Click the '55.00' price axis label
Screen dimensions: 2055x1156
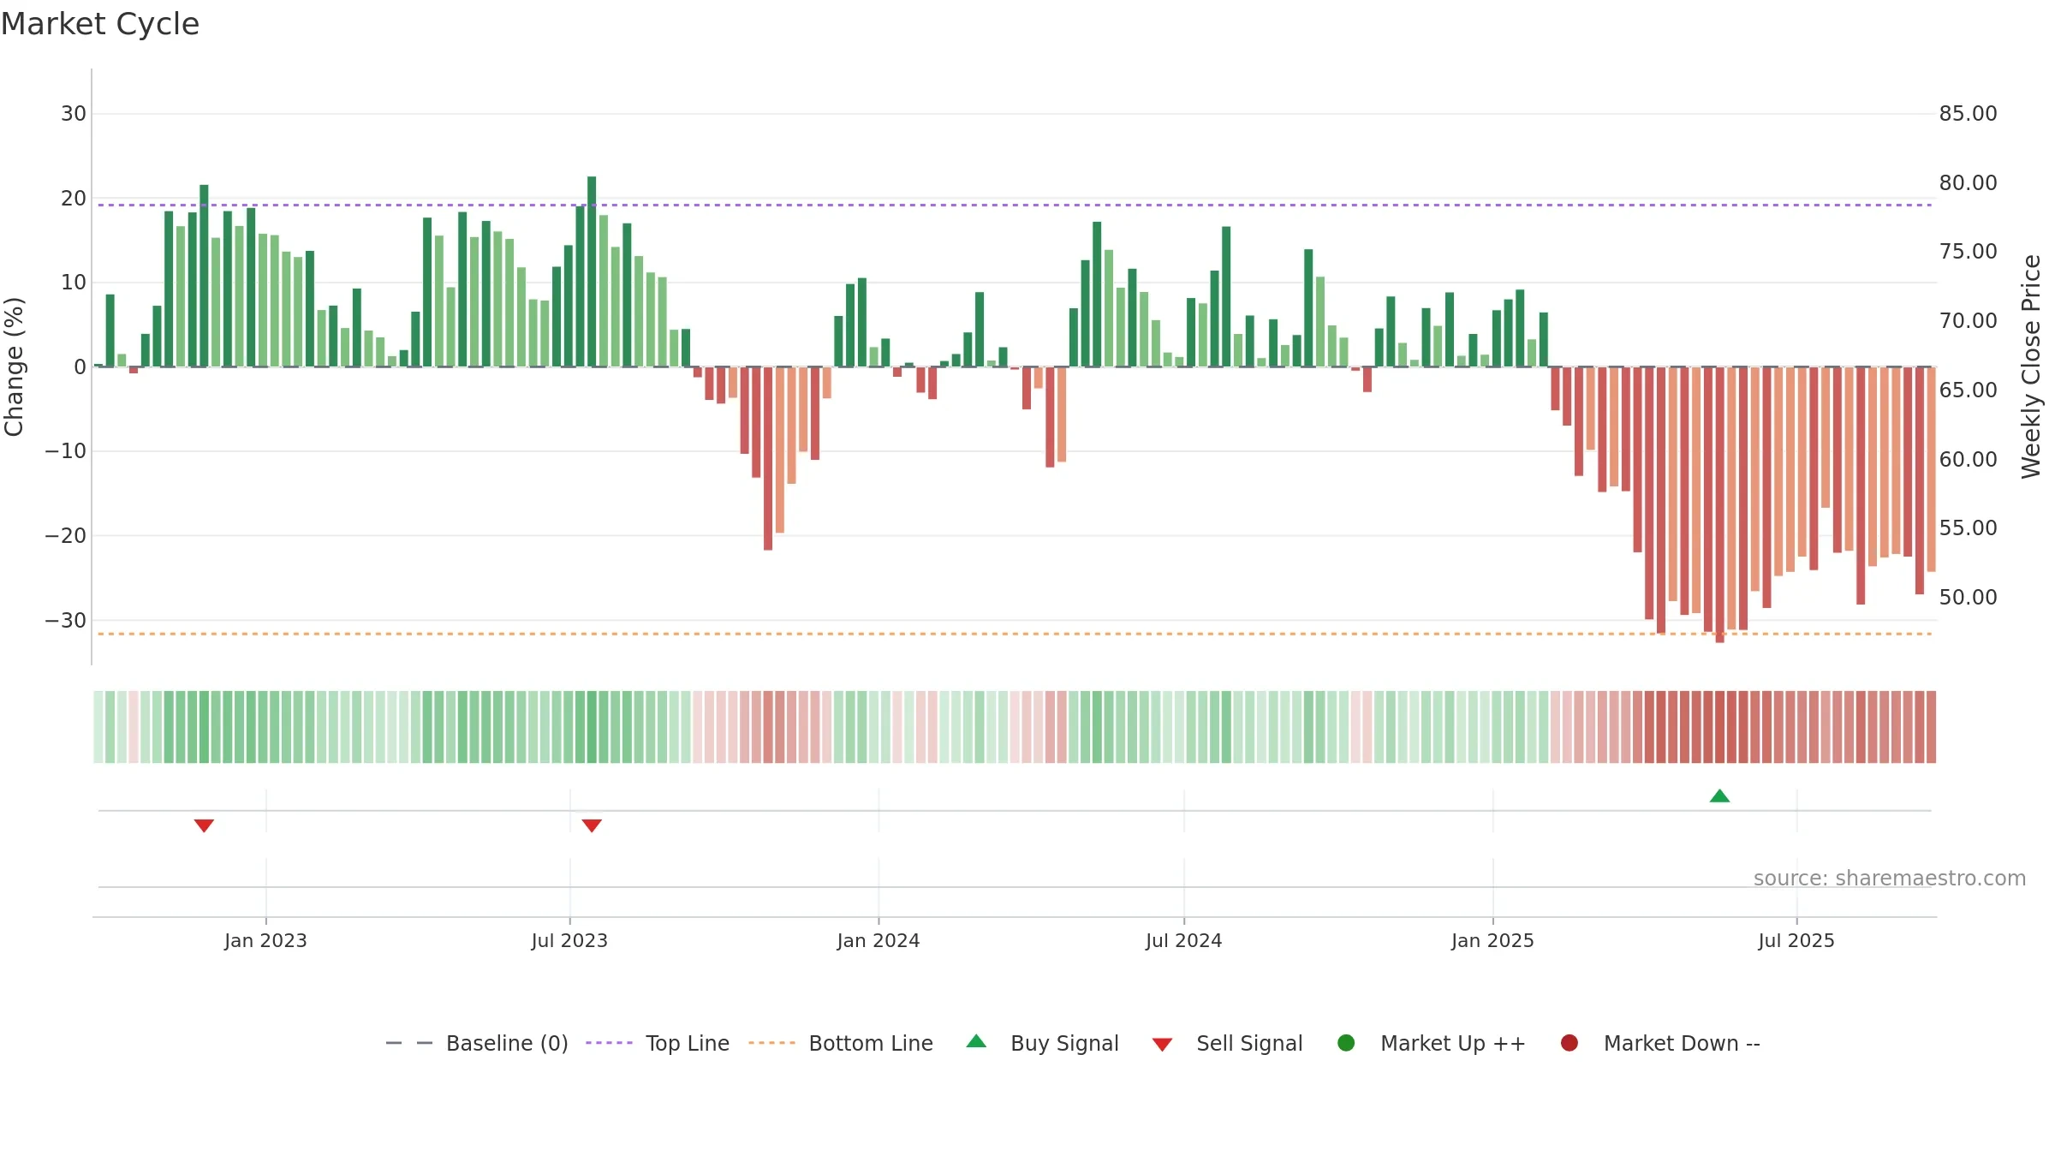pyautogui.click(x=1969, y=528)
